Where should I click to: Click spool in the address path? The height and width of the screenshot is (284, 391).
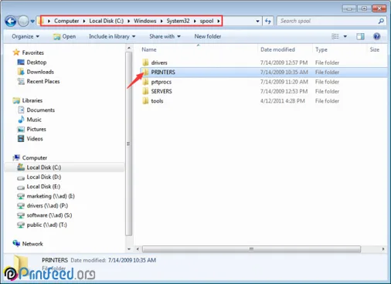pyautogui.click(x=206, y=21)
